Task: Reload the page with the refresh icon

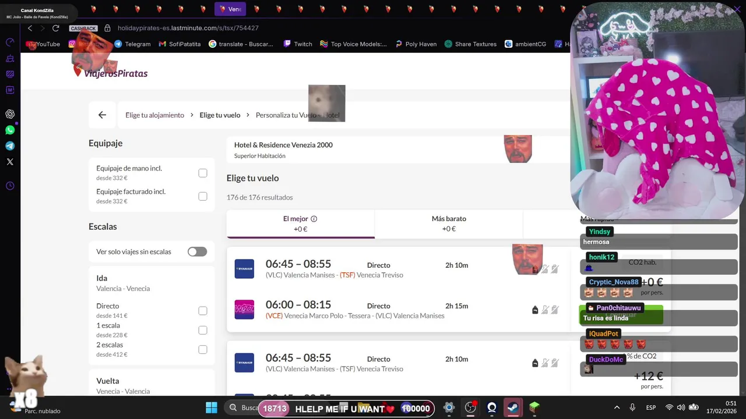Action: pos(56,28)
